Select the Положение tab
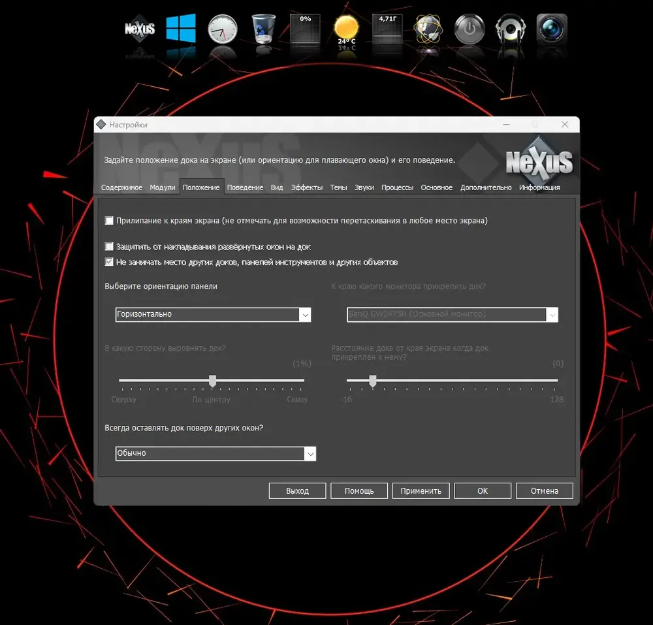The image size is (653, 625). coord(201,187)
